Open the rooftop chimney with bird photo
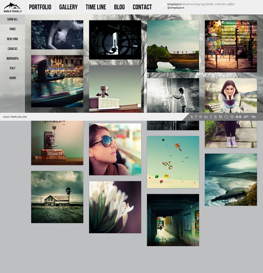263x273 pixels. coord(115,89)
